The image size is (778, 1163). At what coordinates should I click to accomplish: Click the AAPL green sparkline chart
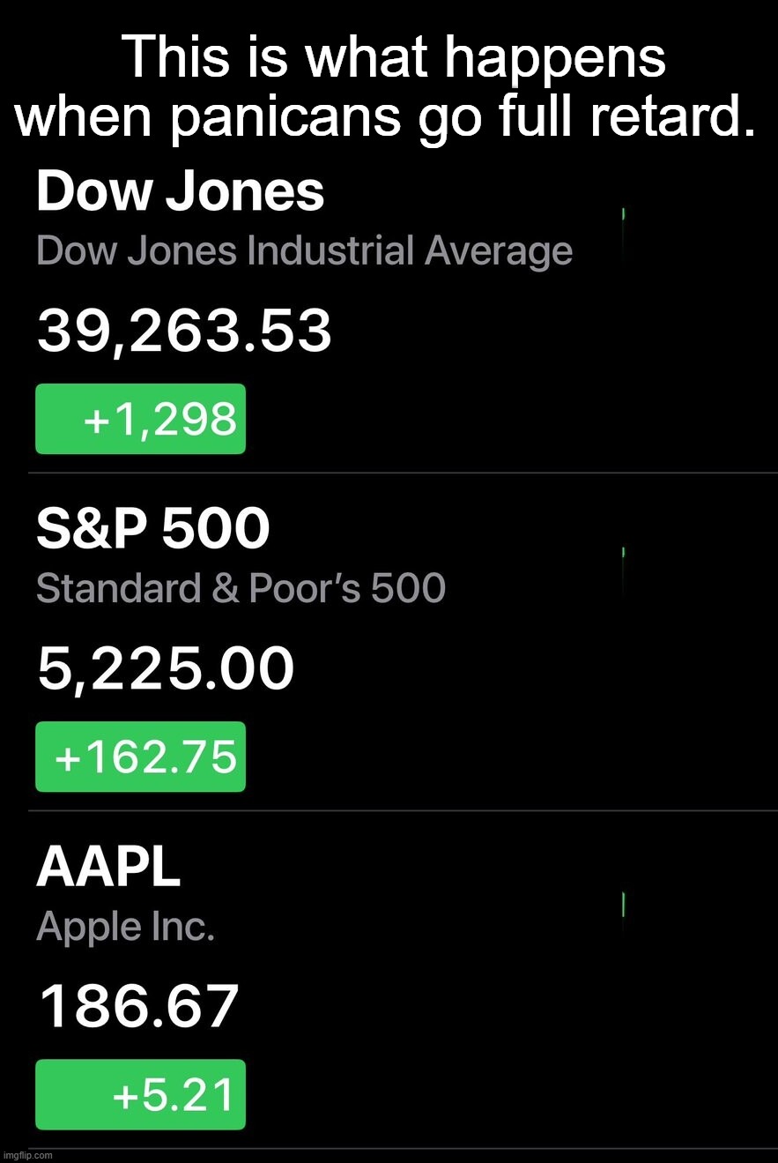(x=624, y=905)
